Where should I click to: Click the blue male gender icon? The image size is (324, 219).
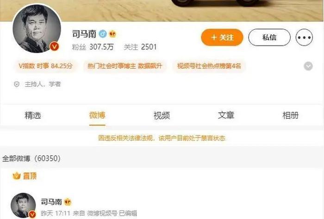pyautogui.click(x=103, y=33)
